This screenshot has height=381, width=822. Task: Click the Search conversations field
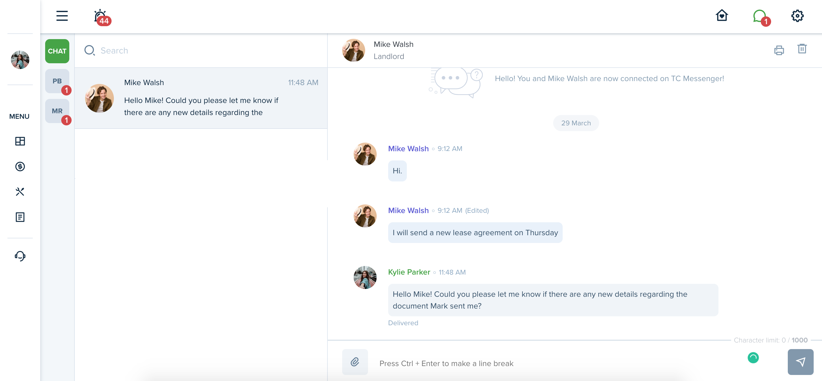201,50
